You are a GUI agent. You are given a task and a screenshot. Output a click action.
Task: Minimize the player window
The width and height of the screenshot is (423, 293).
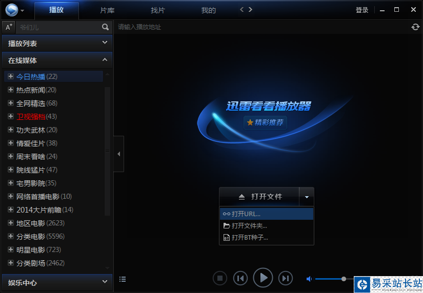pyautogui.click(x=382, y=10)
